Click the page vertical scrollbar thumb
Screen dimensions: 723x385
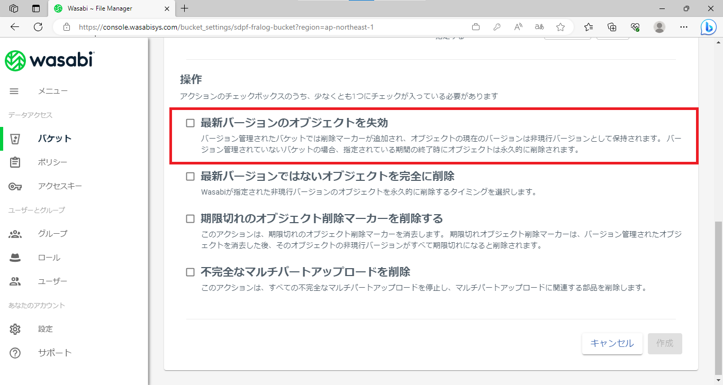[x=718, y=297]
